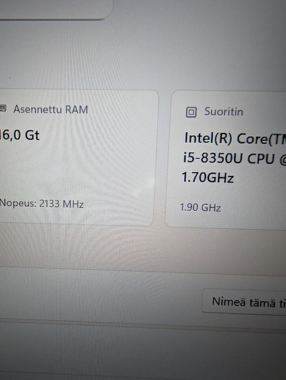Click the i5-8350U CPU model text
Image resolution: width=286 pixels, height=380 pixels.
pos(229,159)
